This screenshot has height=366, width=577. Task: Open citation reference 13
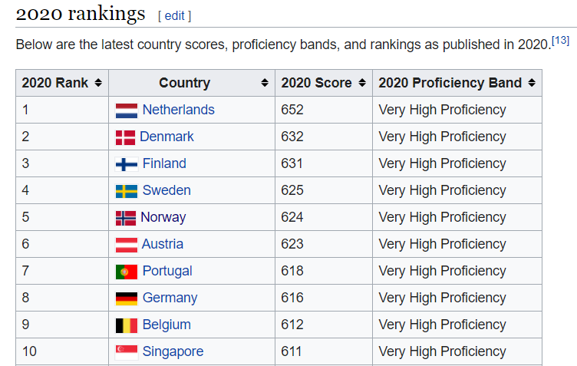point(560,40)
